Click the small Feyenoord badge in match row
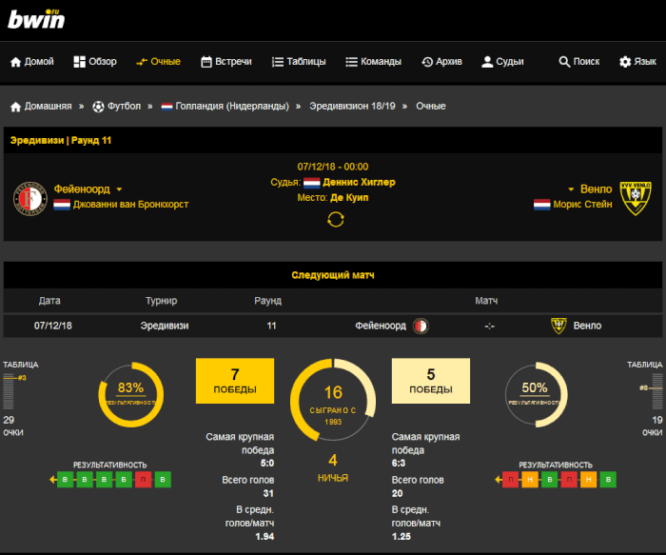Viewport: 666px width, 555px height. coord(421,326)
